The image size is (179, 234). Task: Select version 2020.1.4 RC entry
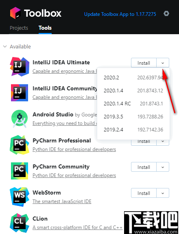pos(133,103)
